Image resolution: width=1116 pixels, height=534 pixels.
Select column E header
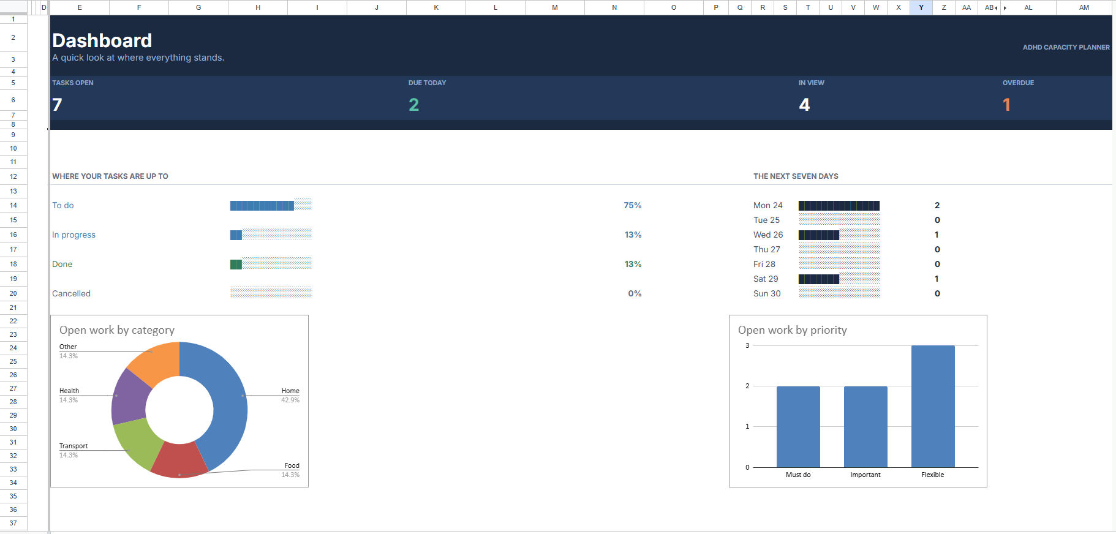(80, 7)
